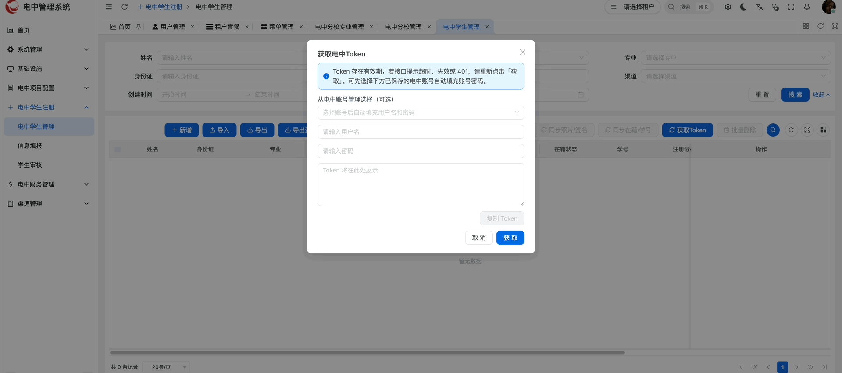Close the 电中分校管理 tab

pyautogui.click(x=429, y=27)
